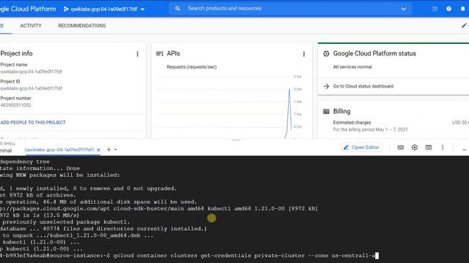Select the qwiklabs Cloud Shell terminal tab
Viewport: 469px width, 263px height.
(59, 150)
